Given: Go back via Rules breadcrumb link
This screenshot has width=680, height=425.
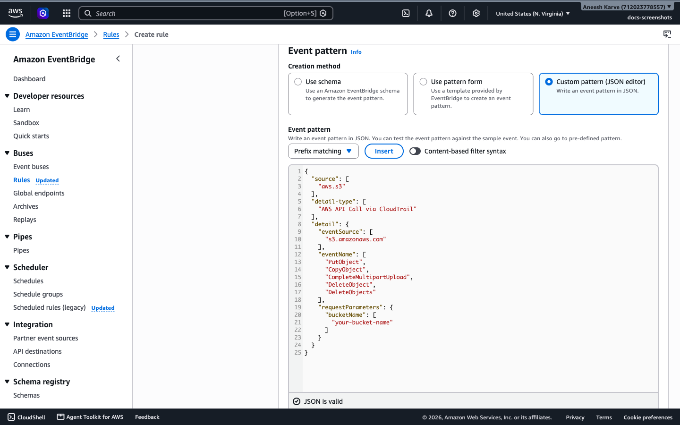Looking at the screenshot, I should [111, 34].
